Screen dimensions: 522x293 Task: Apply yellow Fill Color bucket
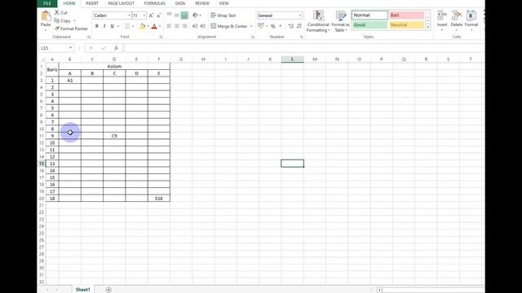pos(142,26)
